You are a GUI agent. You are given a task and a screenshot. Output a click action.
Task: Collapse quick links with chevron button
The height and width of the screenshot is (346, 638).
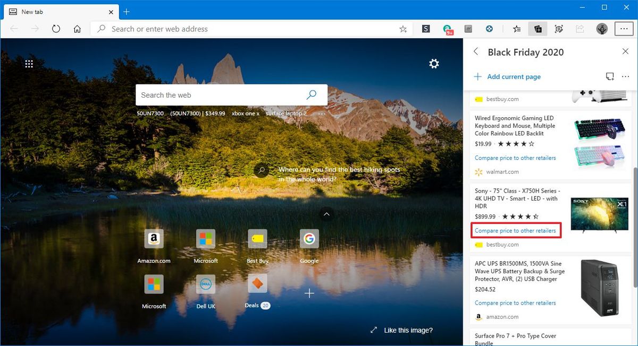(326, 214)
